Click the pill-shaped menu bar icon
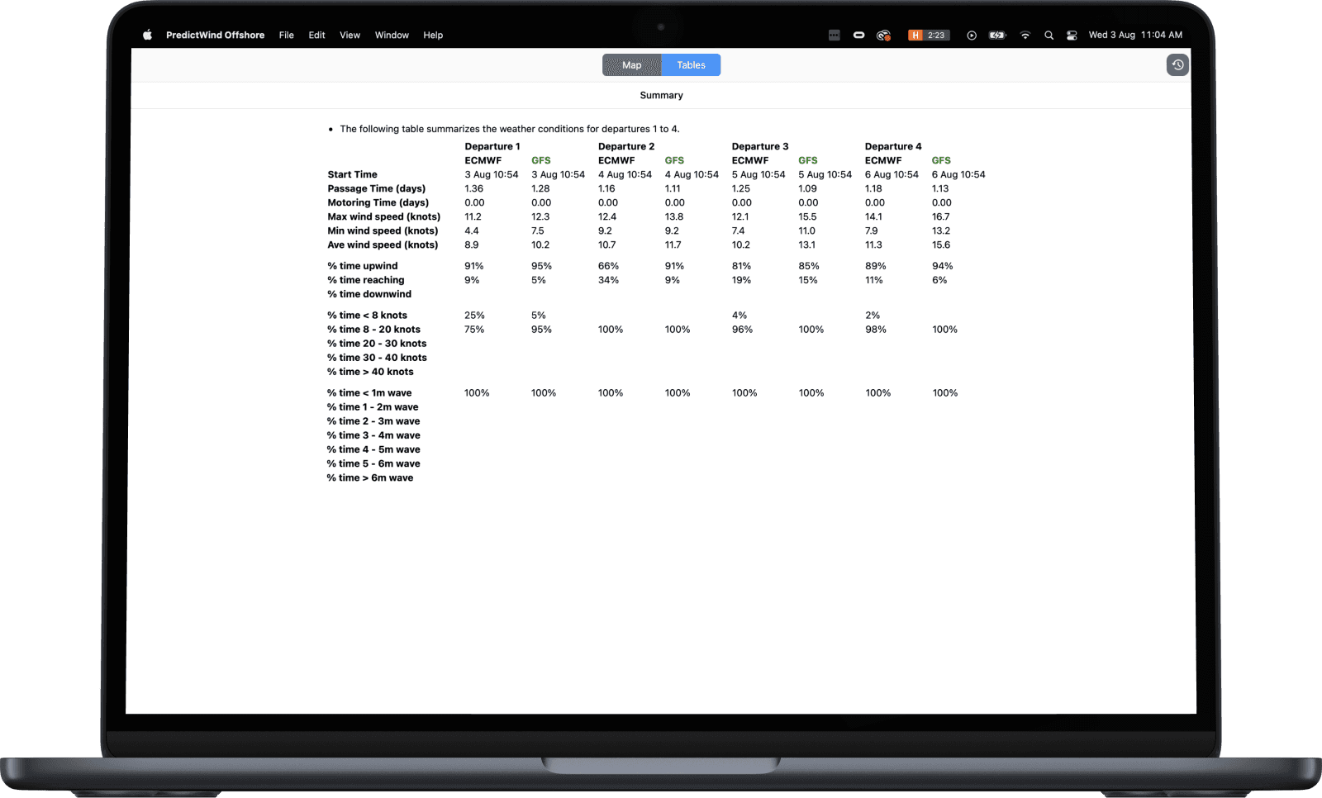 pos(859,36)
